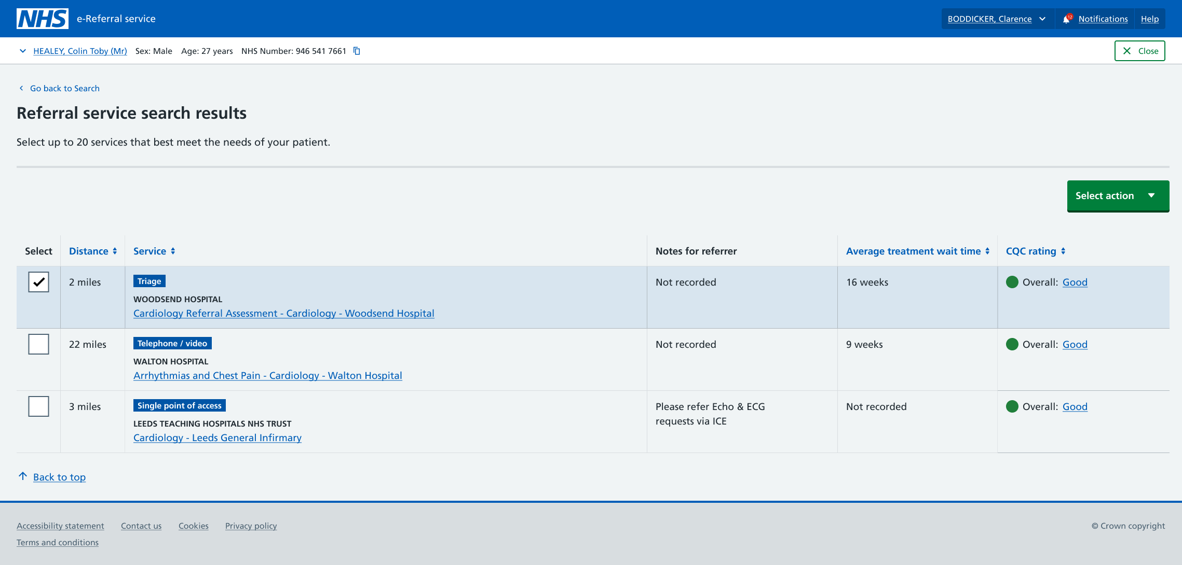Open Arrhythmias and Chest Pain Walton link
Image resolution: width=1182 pixels, height=565 pixels.
268,375
